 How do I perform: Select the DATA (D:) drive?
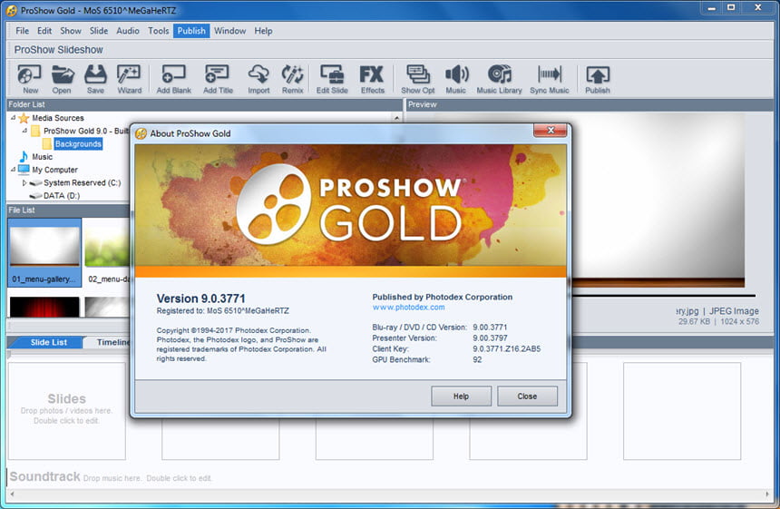point(54,196)
